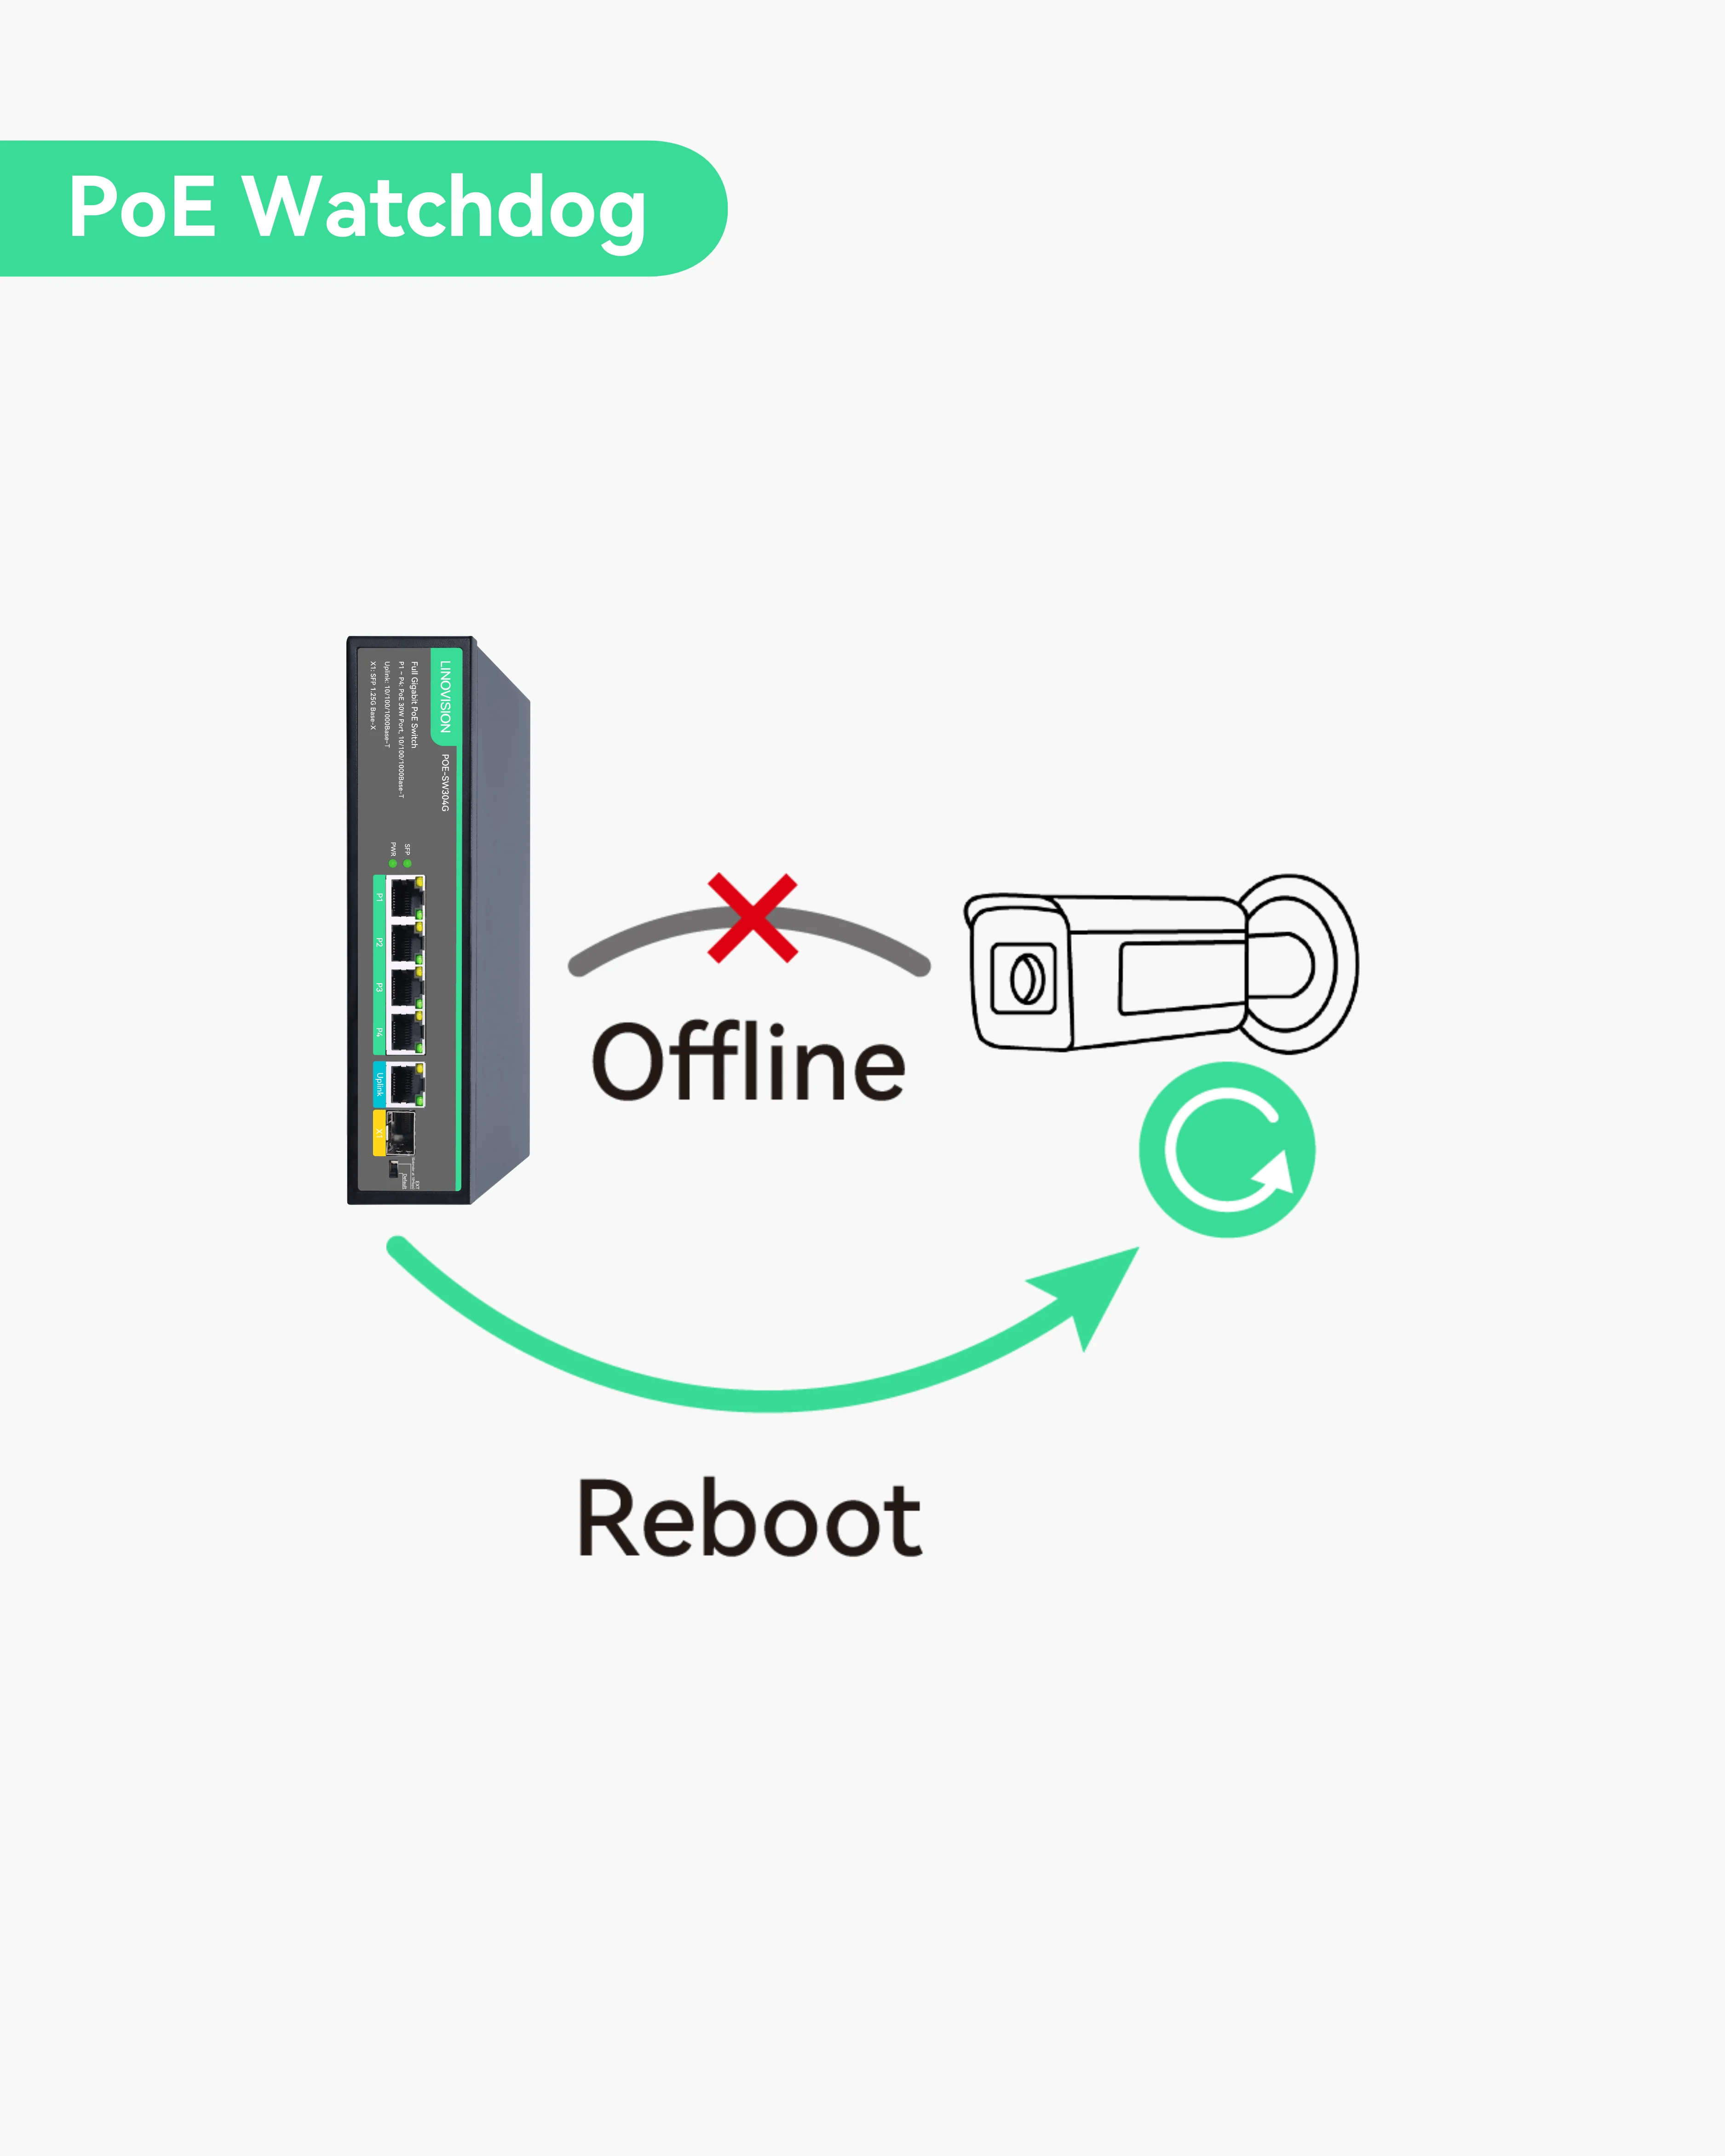The image size is (1725, 2156).
Task: Click the PoE Watchdog banner
Action: coord(363,208)
